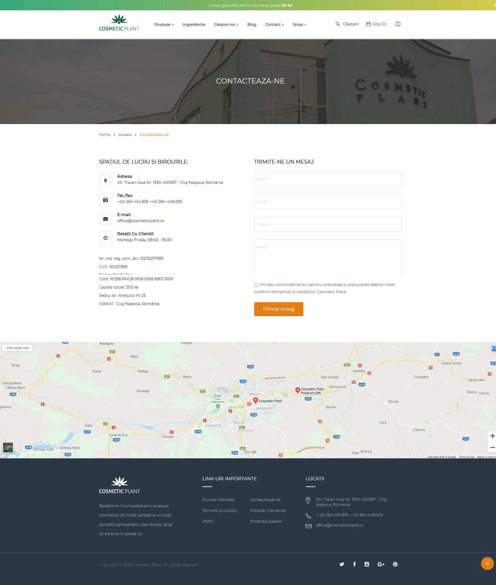Click the Contacteaza-ne breadcrumb item
Screen dimensions: 496x585
154,134
